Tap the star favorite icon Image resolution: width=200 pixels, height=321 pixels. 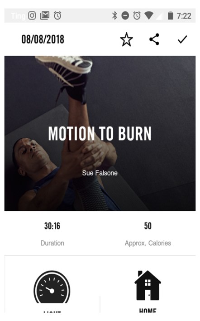click(x=126, y=39)
